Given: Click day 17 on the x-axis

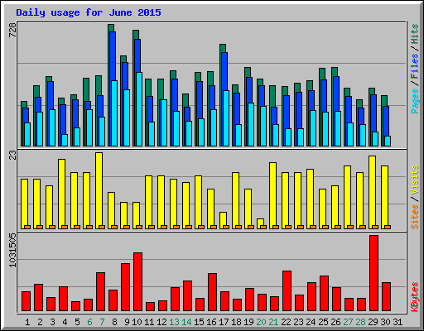Looking at the screenshot, I should click(x=224, y=322).
